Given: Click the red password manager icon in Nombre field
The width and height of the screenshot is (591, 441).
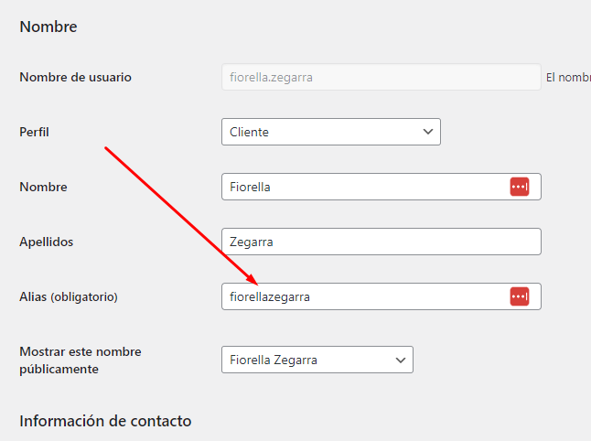Looking at the screenshot, I should click(x=519, y=187).
